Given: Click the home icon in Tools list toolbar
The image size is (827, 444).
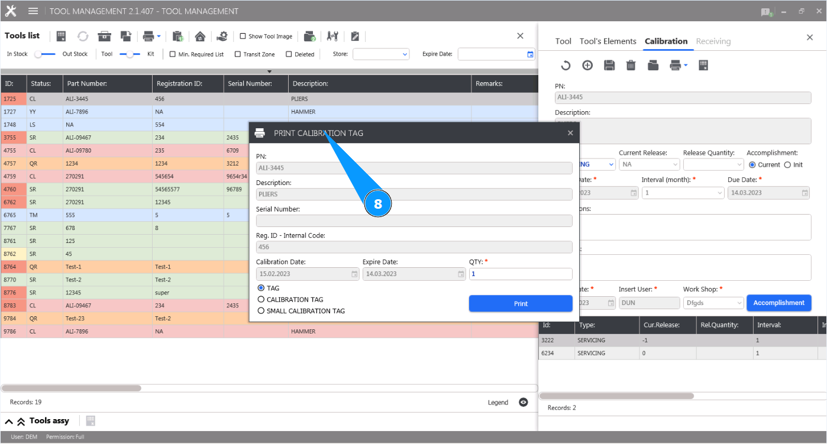Looking at the screenshot, I should pyautogui.click(x=200, y=36).
